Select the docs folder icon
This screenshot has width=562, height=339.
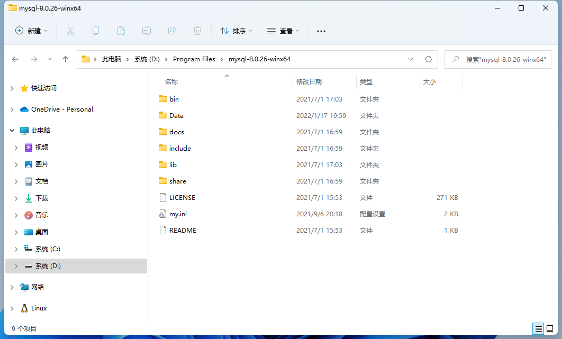pyautogui.click(x=162, y=132)
